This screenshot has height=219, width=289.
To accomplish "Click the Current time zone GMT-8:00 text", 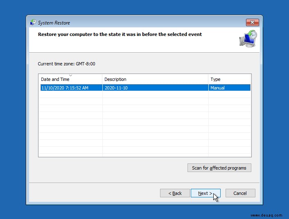I will [x=67, y=64].
